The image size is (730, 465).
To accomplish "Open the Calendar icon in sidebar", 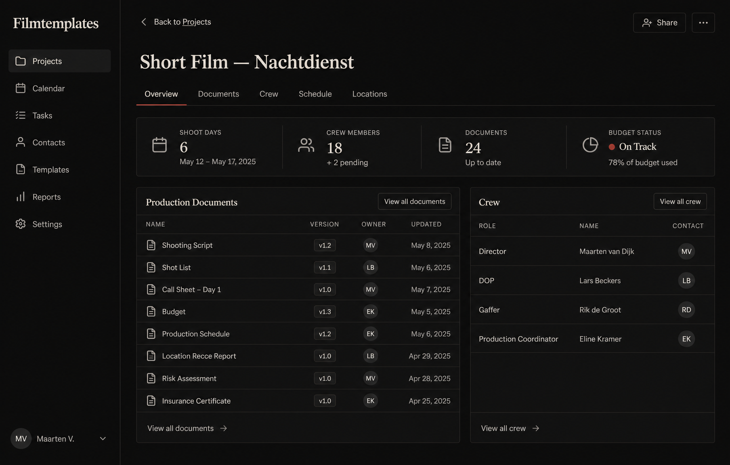I will pos(21,88).
